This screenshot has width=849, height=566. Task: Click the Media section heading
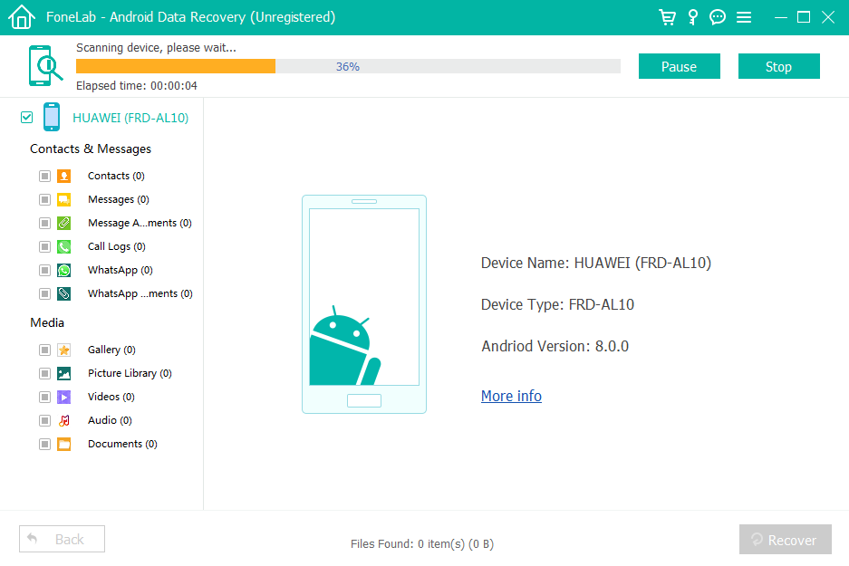pyautogui.click(x=47, y=323)
